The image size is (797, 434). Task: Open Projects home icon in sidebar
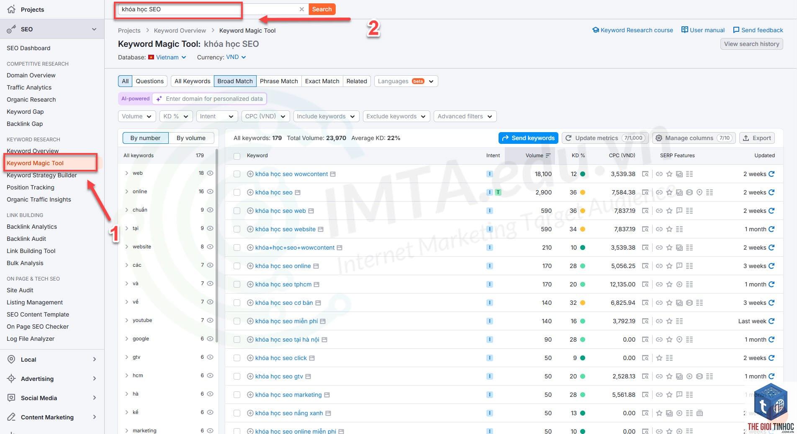tap(11, 9)
